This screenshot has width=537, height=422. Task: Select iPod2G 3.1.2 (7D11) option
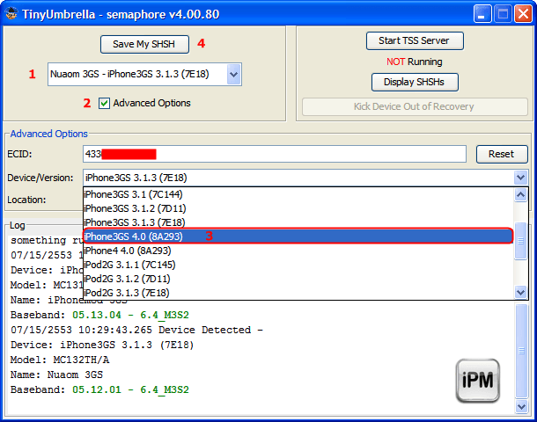tap(298, 279)
